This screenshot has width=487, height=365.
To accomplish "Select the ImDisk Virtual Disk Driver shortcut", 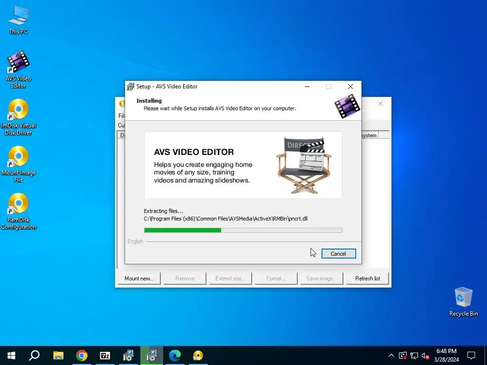I will point(19,117).
